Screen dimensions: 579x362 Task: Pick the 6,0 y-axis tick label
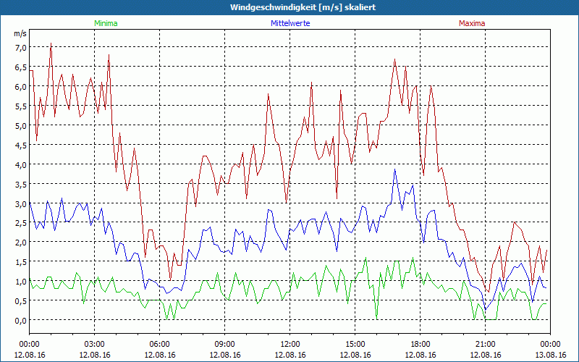[20, 87]
